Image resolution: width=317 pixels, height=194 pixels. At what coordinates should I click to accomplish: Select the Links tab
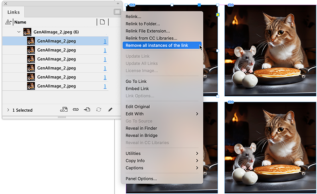click(14, 12)
